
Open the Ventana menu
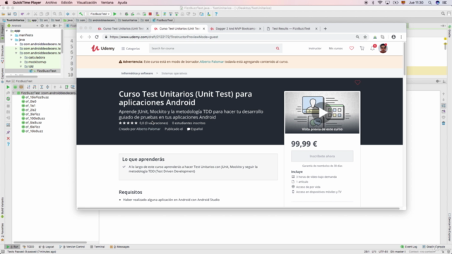pos(107,3)
